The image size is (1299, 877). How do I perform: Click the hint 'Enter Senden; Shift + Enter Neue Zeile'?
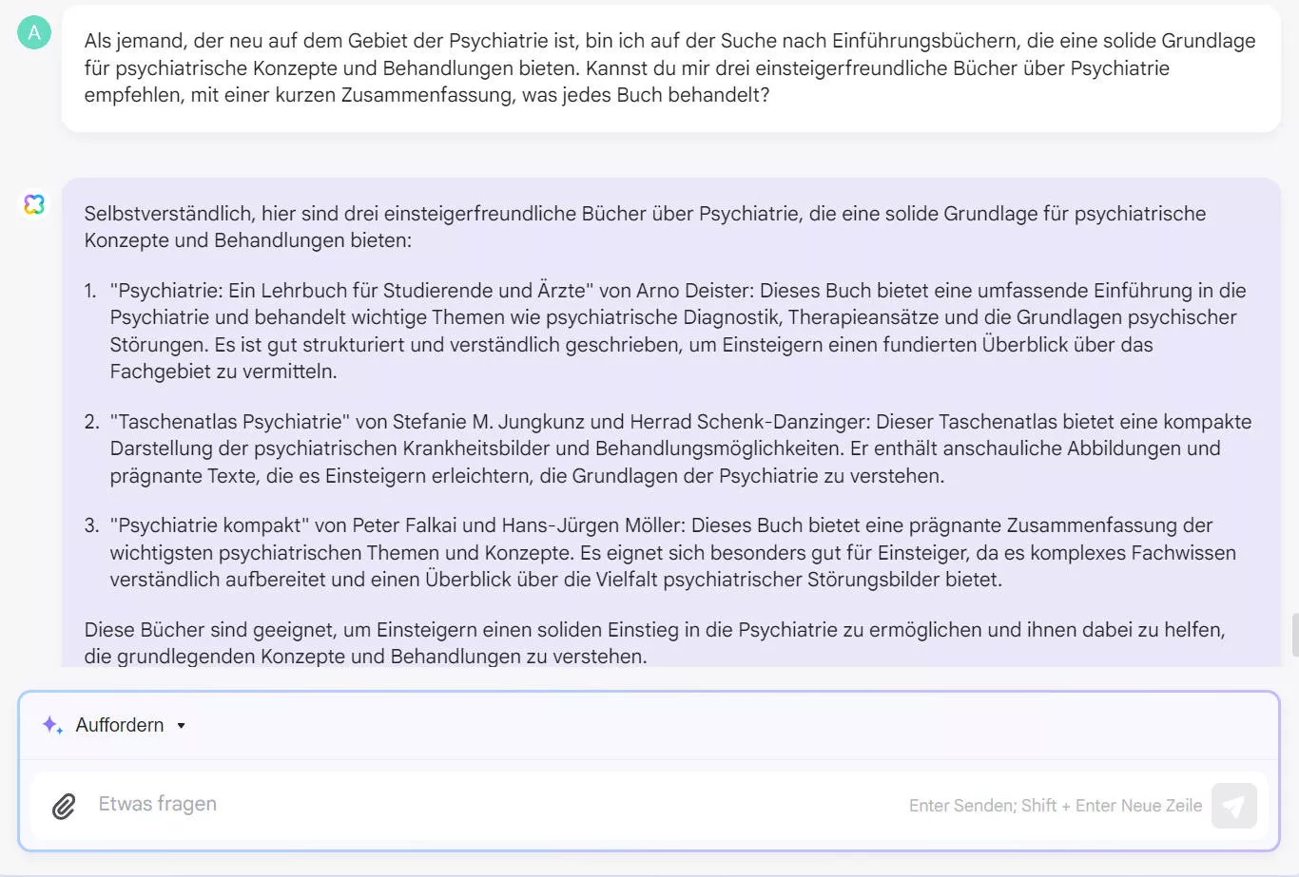click(x=1056, y=806)
